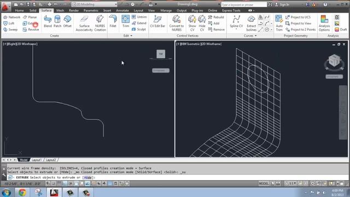Viewport: 350px width, 197px height.
Task: Click the Help question mark icon
Action: (x=325, y=4)
